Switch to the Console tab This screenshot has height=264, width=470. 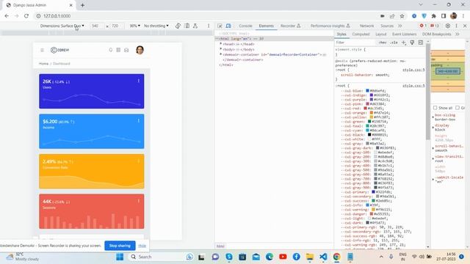coord(245,26)
